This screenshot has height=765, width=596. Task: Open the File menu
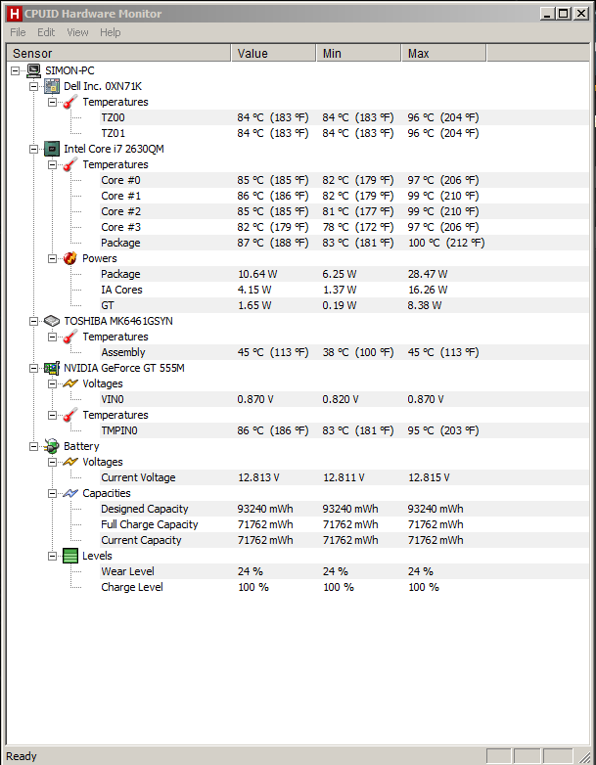(x=18, y=32)
